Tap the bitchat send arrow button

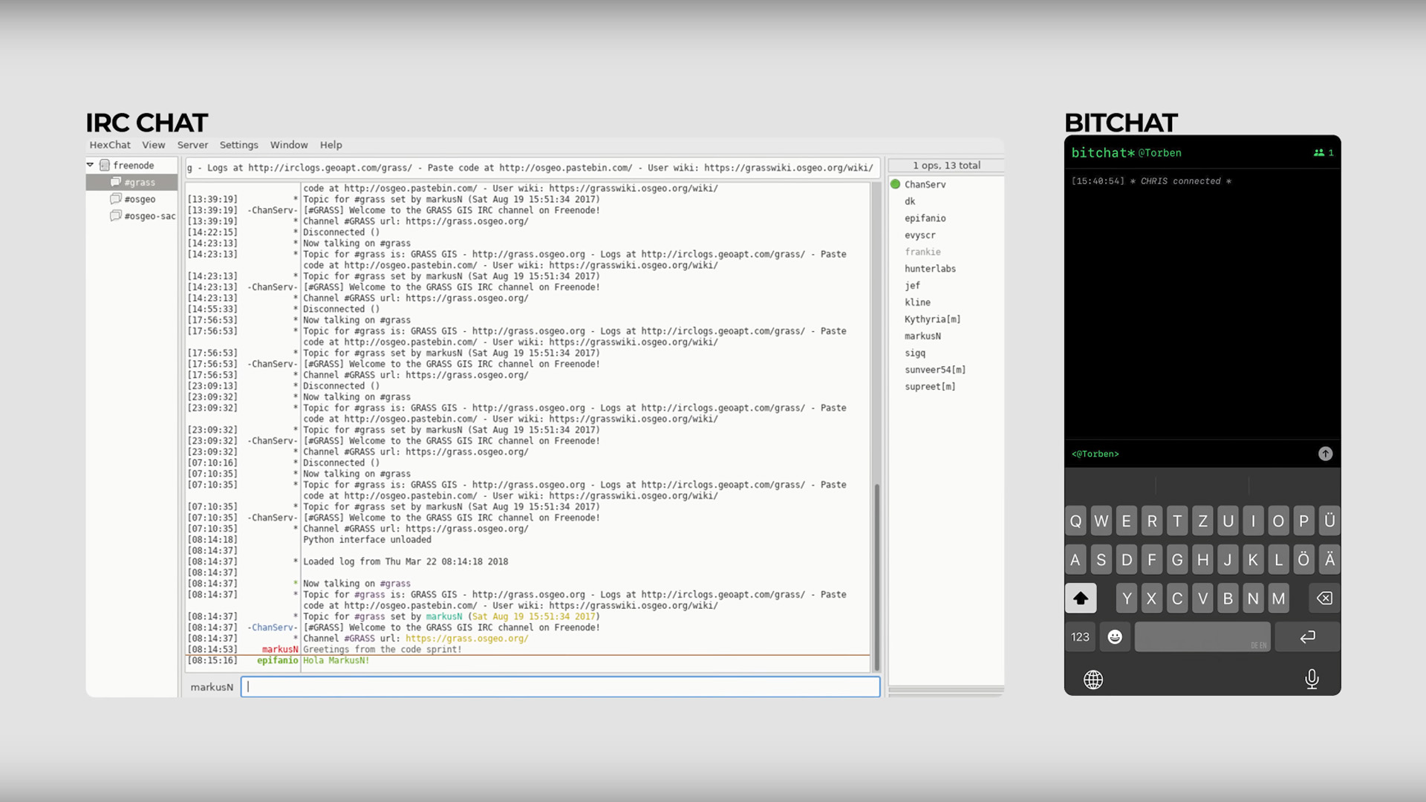1325,454
